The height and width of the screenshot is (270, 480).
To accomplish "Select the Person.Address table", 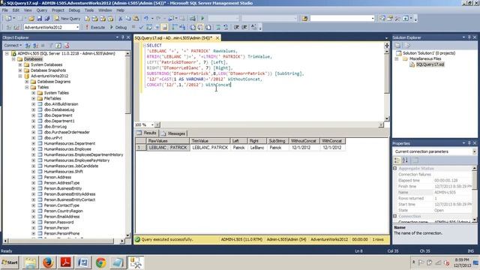I will [58, 177].
